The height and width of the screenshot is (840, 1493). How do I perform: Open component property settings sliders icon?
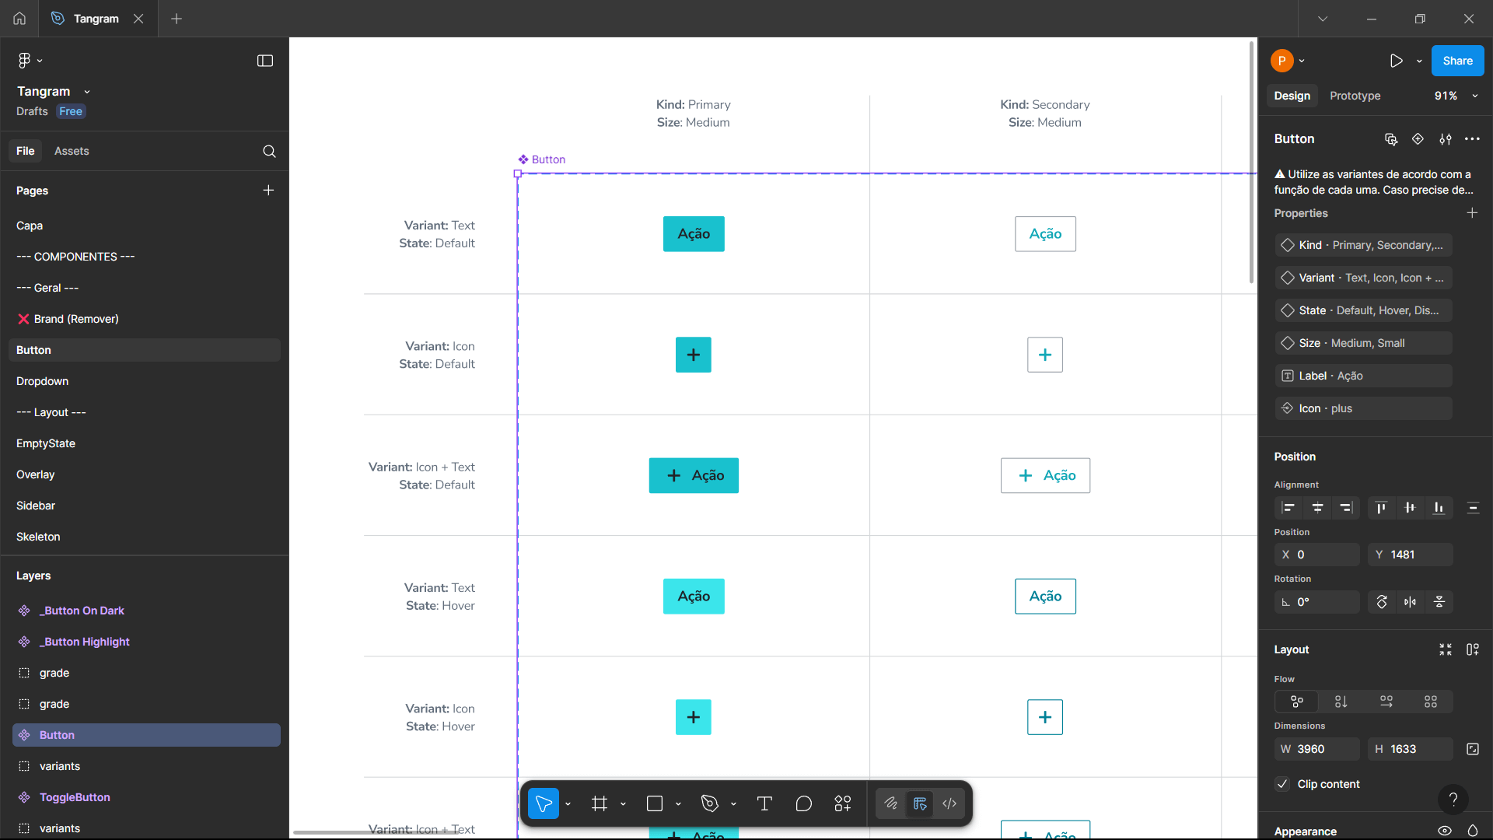pyautogui.click(x=1445, y=139)
